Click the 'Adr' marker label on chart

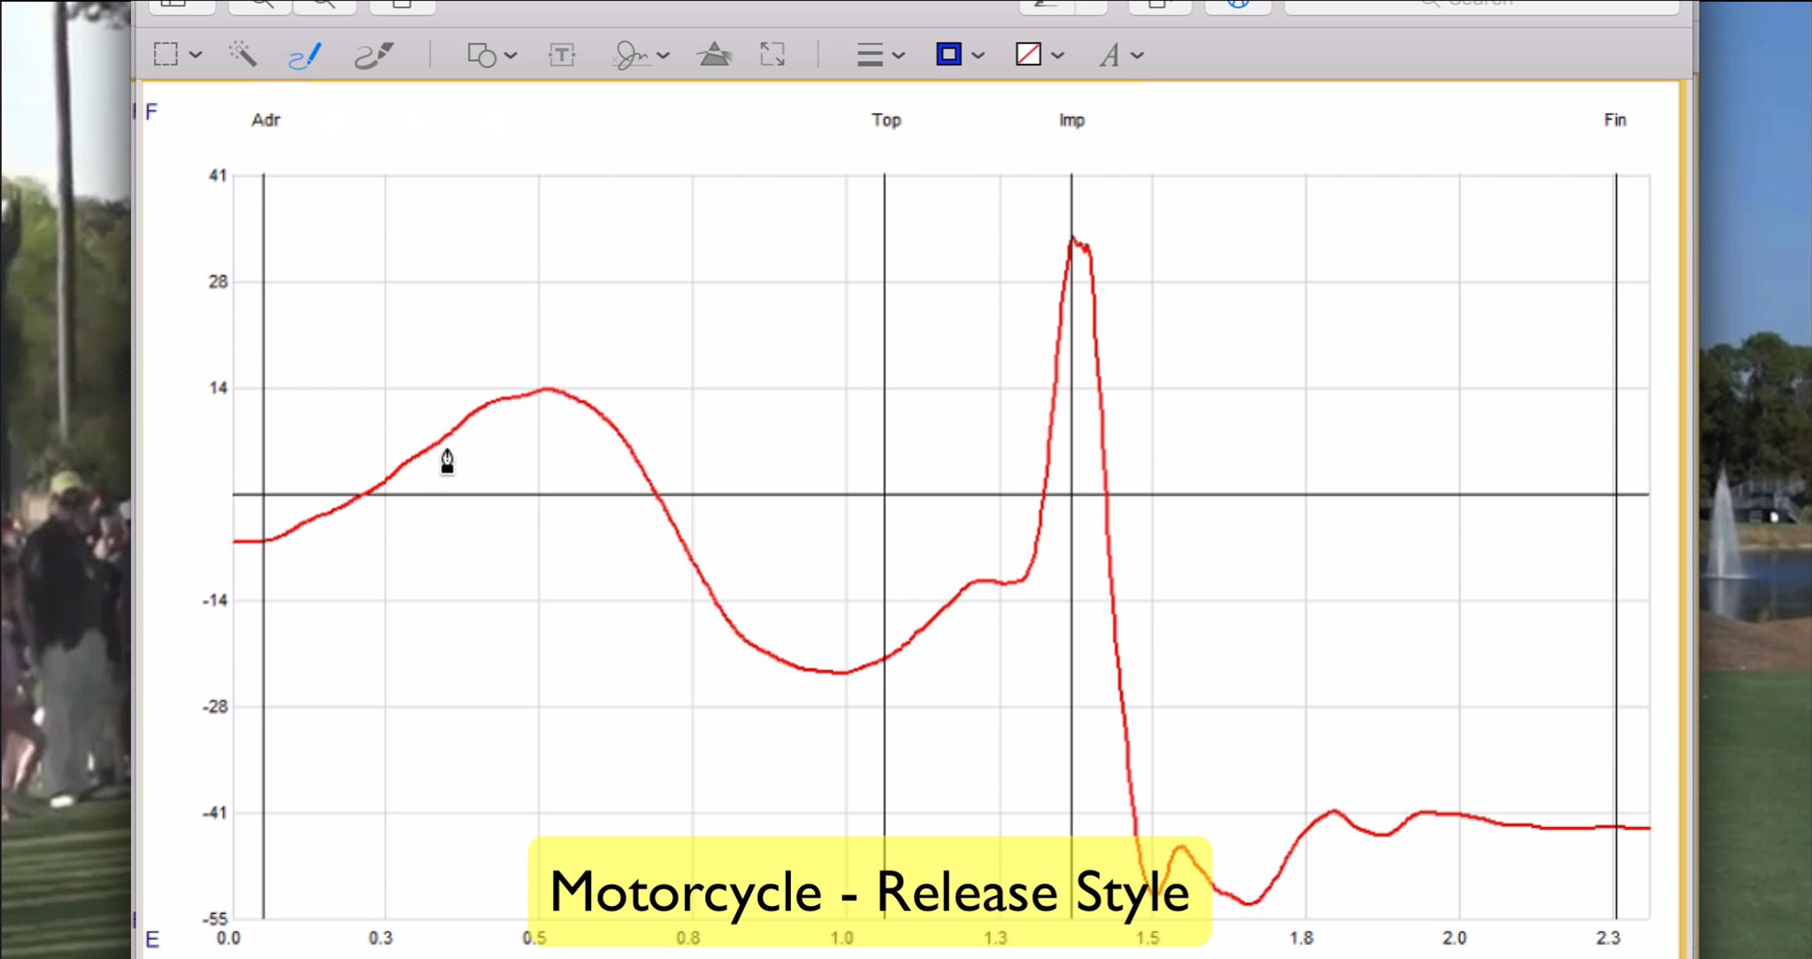265,119
